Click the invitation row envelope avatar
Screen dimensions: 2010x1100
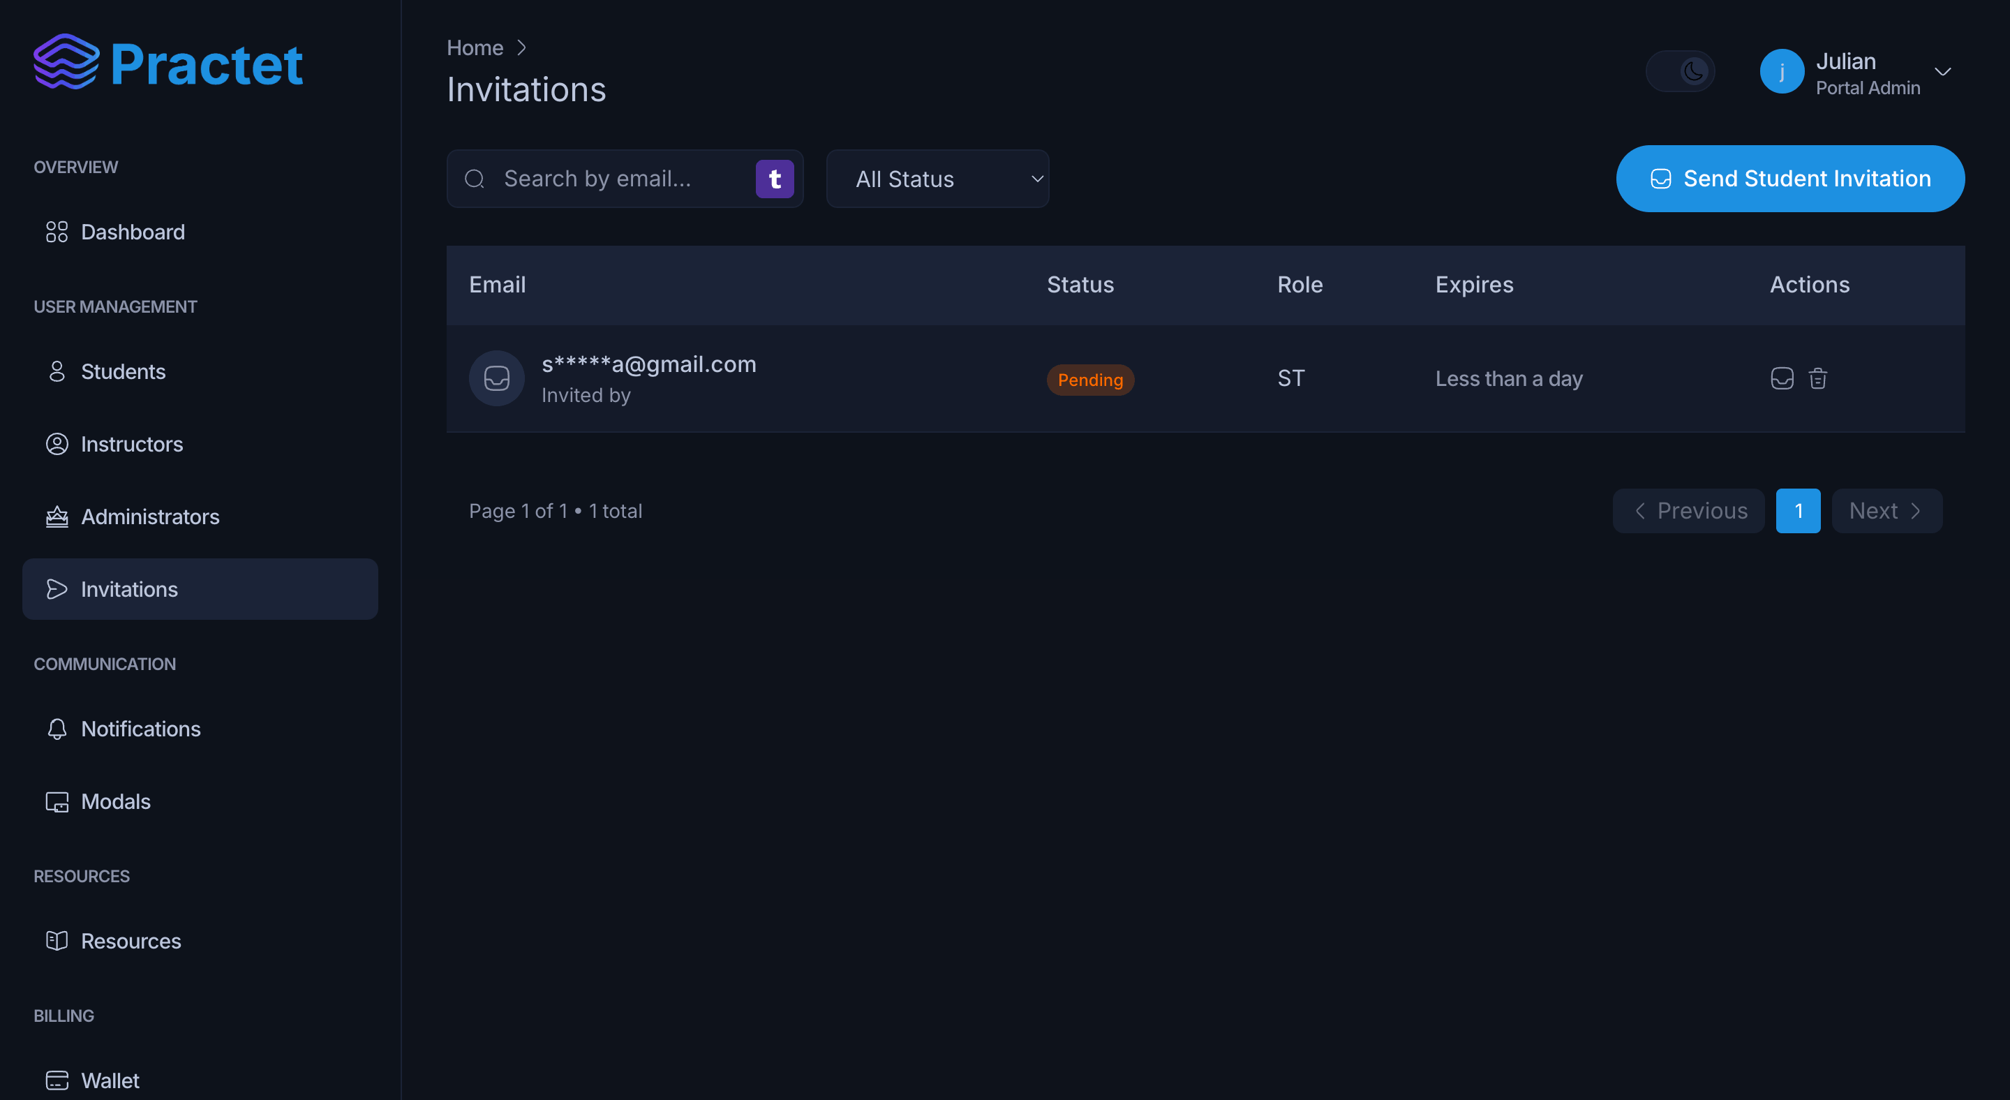click(496, 378)
